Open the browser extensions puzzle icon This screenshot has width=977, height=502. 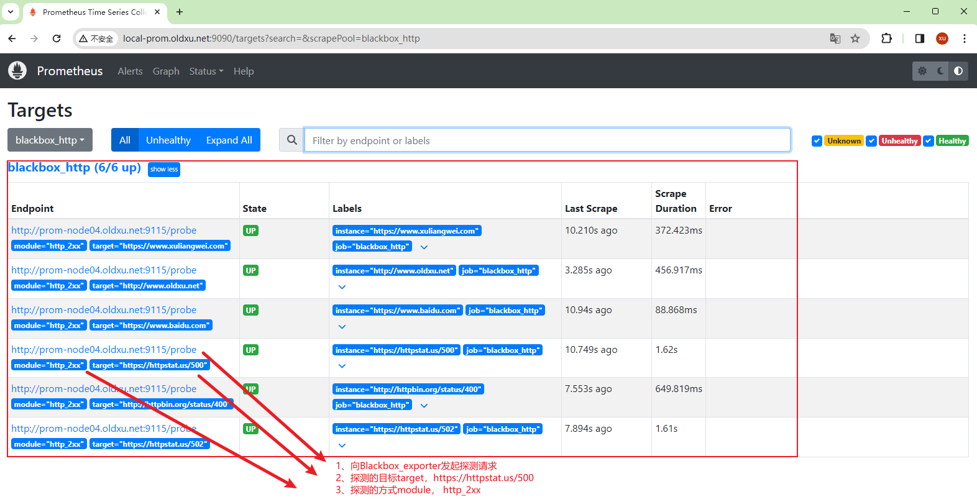pos(887,39)
